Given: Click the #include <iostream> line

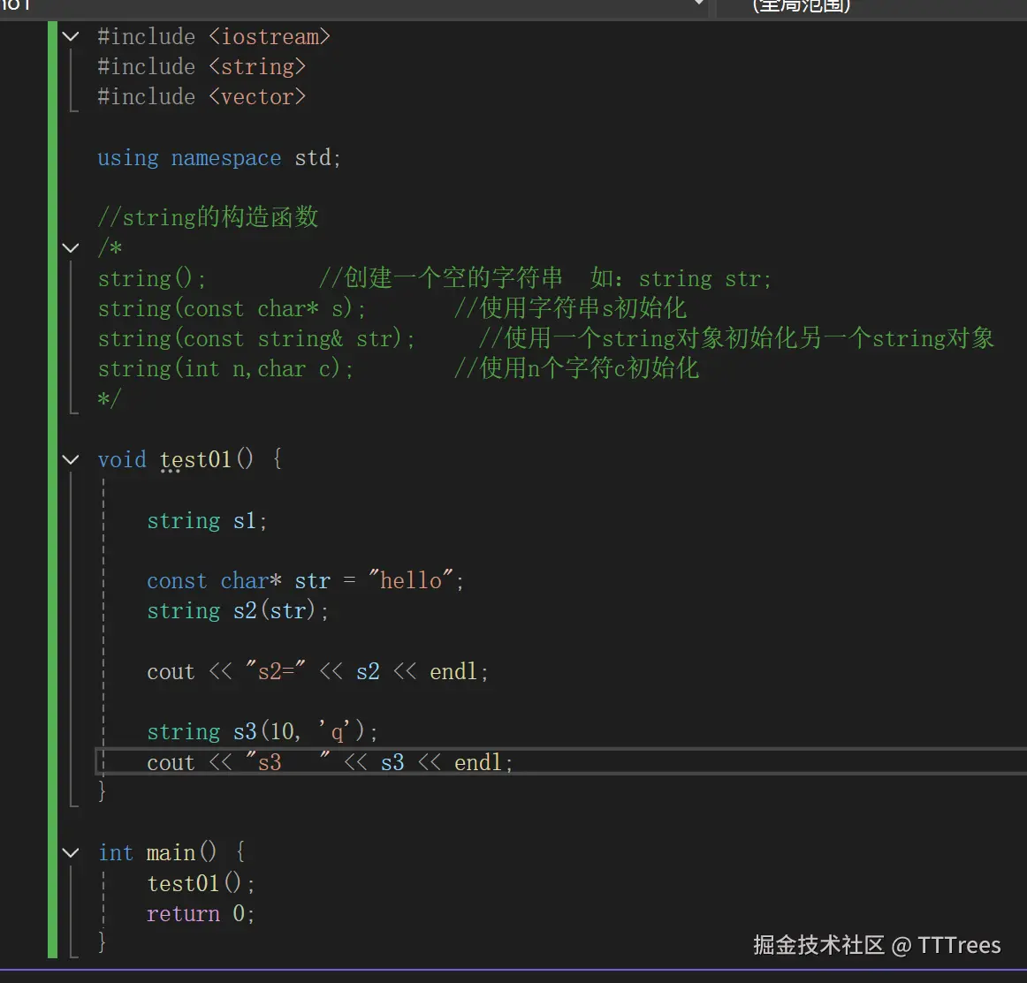Looking at the screenshot, I should point(214,36).
